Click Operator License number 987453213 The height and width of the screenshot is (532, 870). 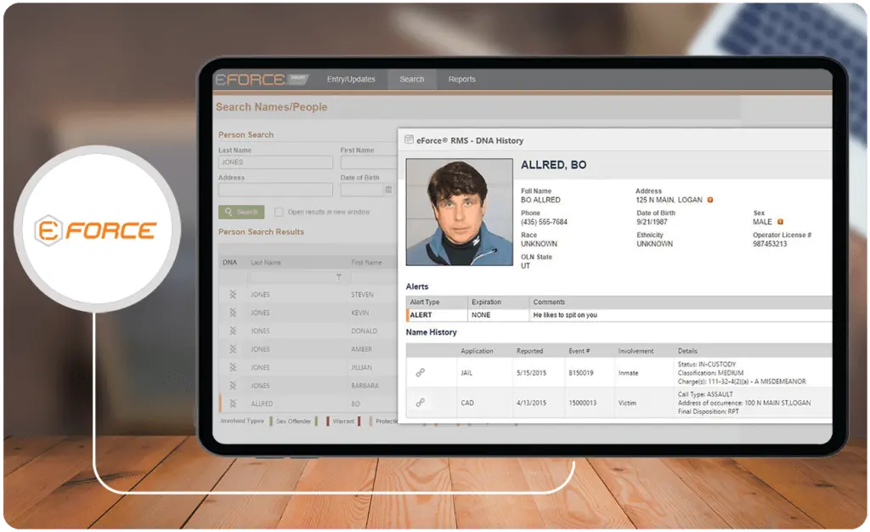(770, 244)
